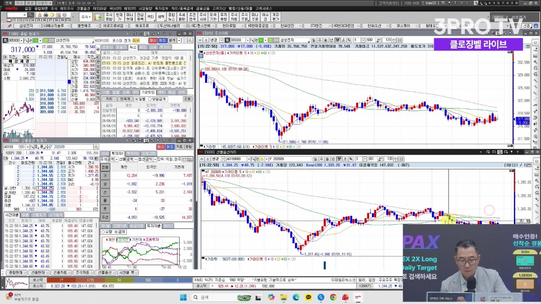
Task: Click the magnifier search icon beside stock code 005930
Action: pos(26,41)
